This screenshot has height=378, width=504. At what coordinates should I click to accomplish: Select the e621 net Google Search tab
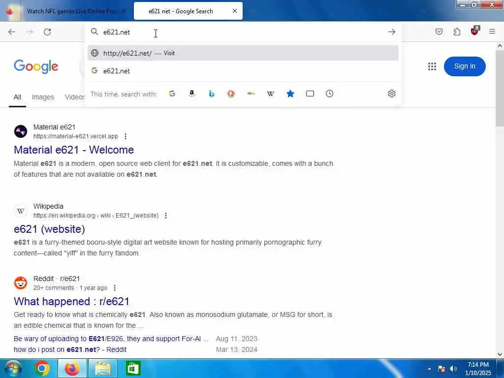(188, 11)
